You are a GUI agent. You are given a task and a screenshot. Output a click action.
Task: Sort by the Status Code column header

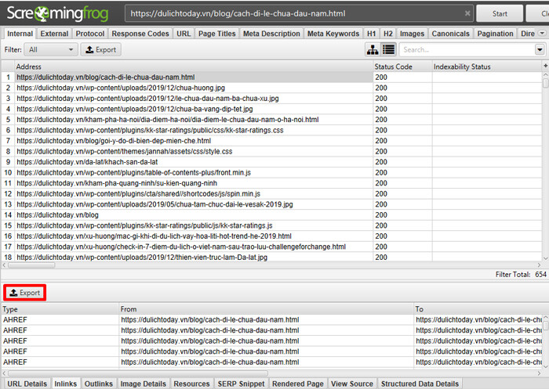click(x=402, y=67)
